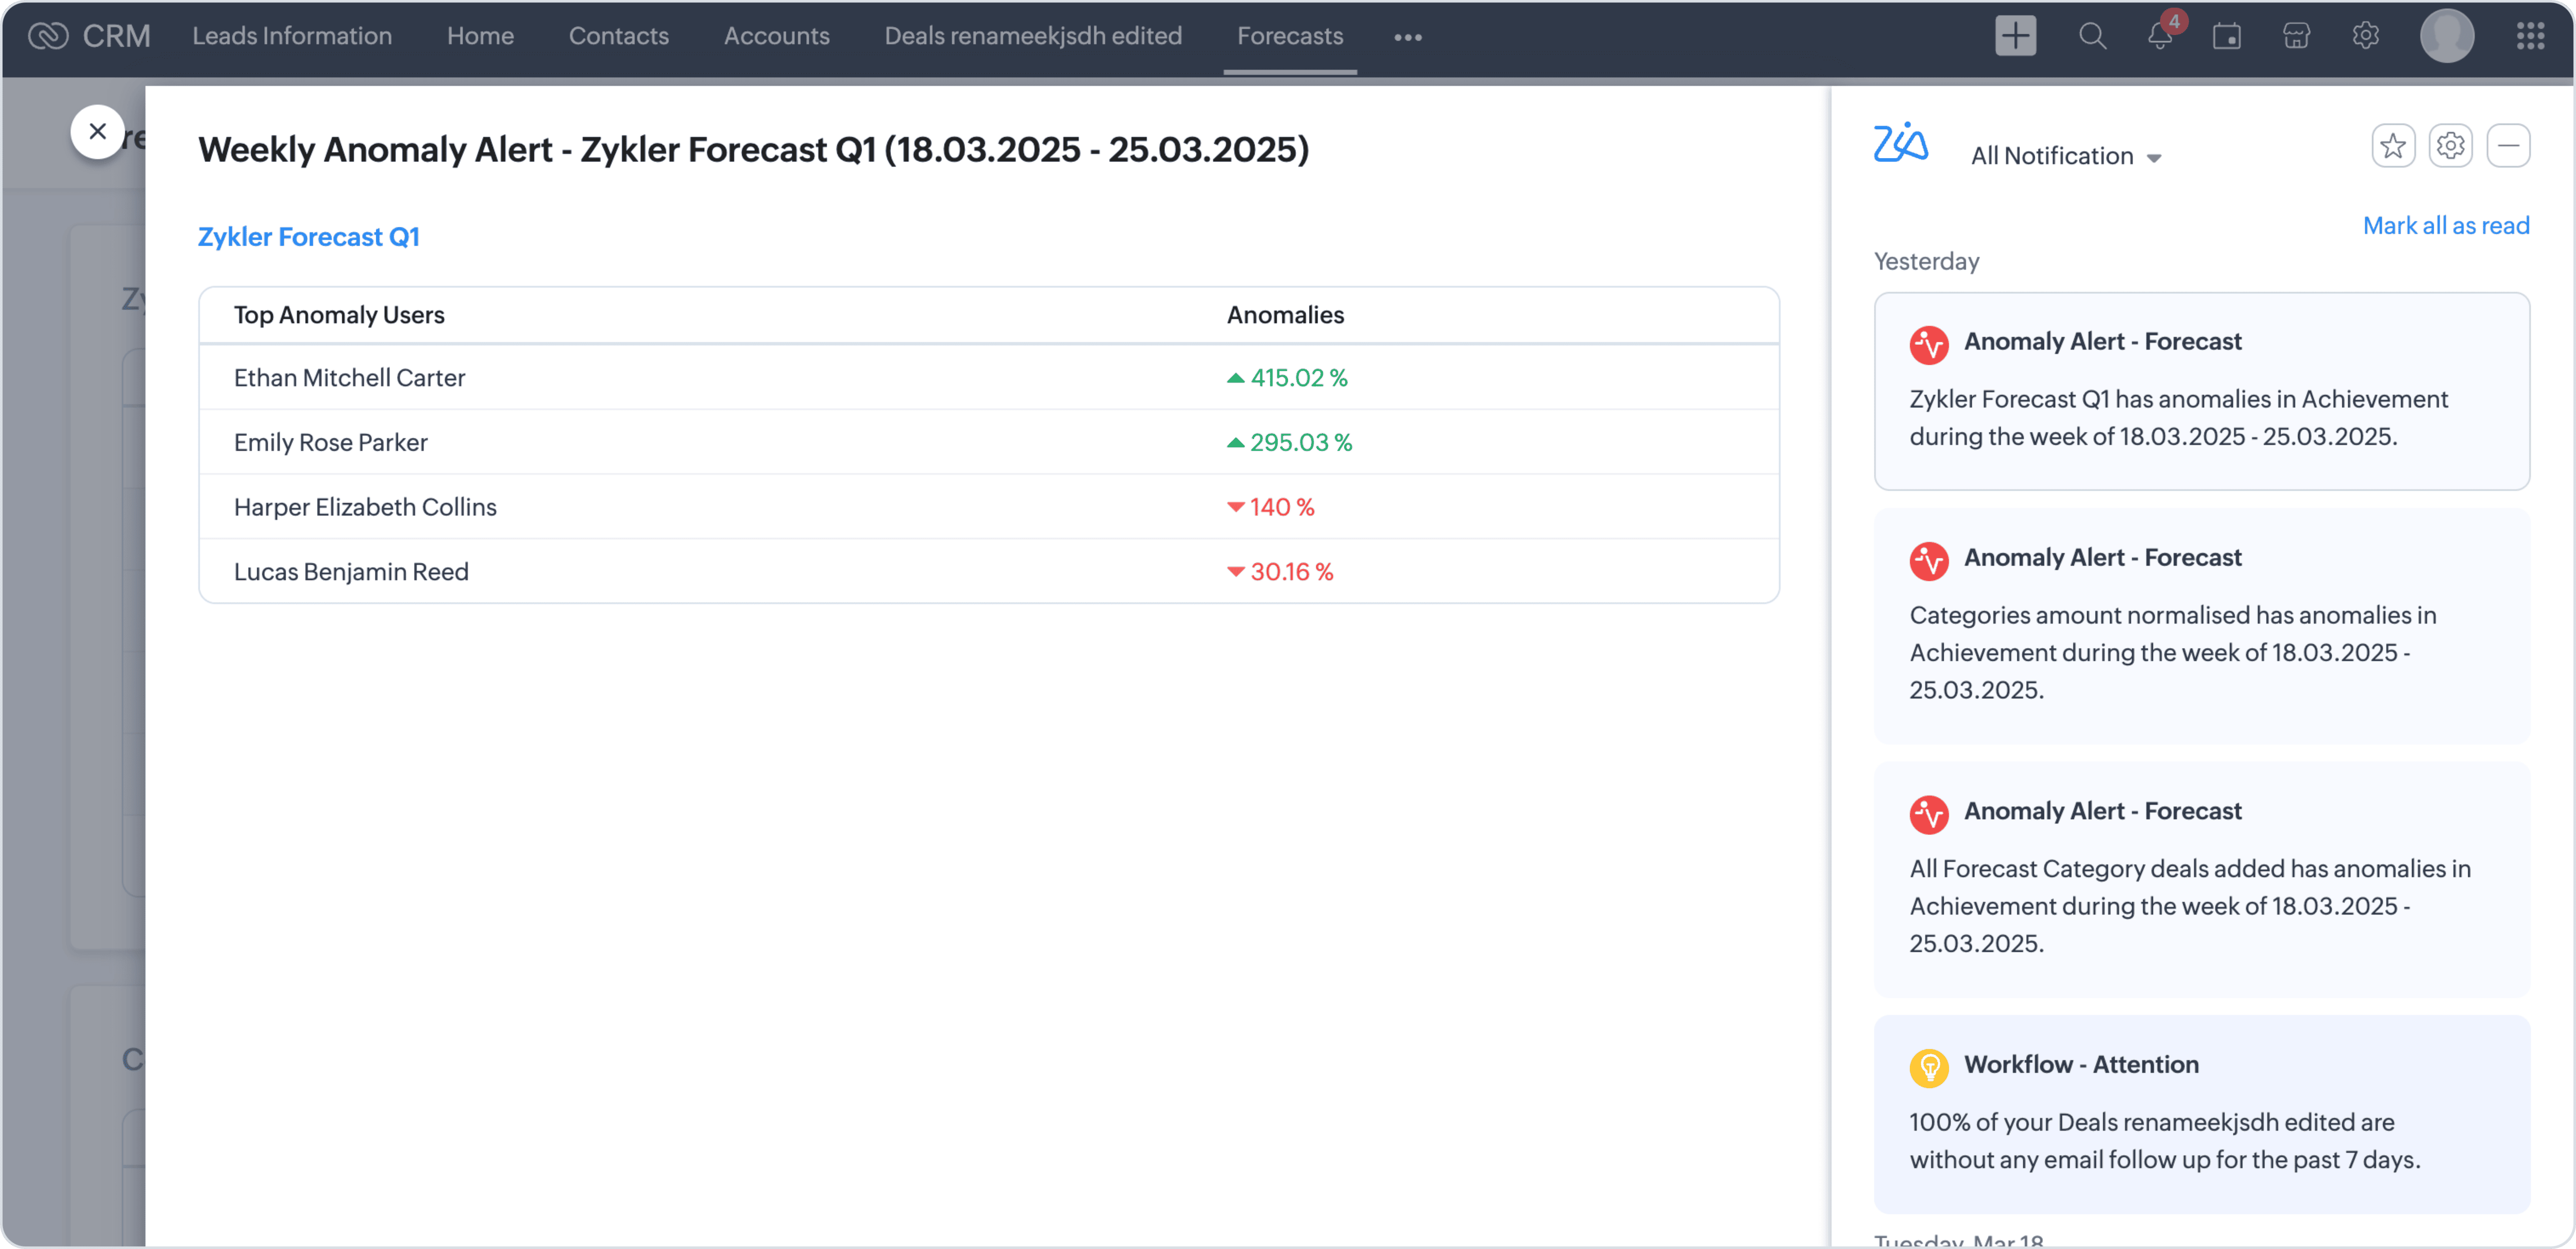Click the star icon in Zia panel
2576x1249 pixels.
pyautogui.click(x=2393, y=146)
